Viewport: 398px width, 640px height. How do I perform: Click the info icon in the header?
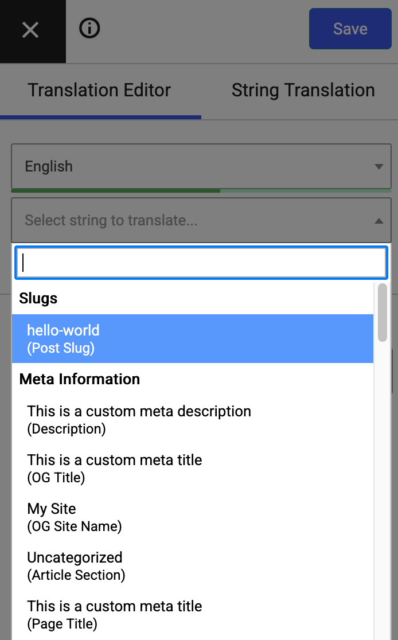[89, 28]
